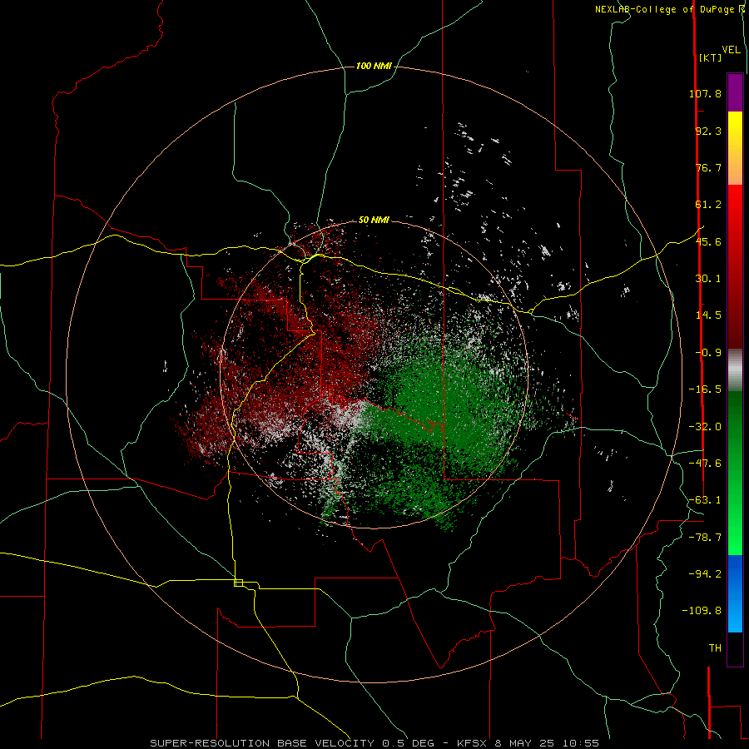Click the -47.6 velocity scale value
This screenshot has height=749, width=749.
point(705,464)
